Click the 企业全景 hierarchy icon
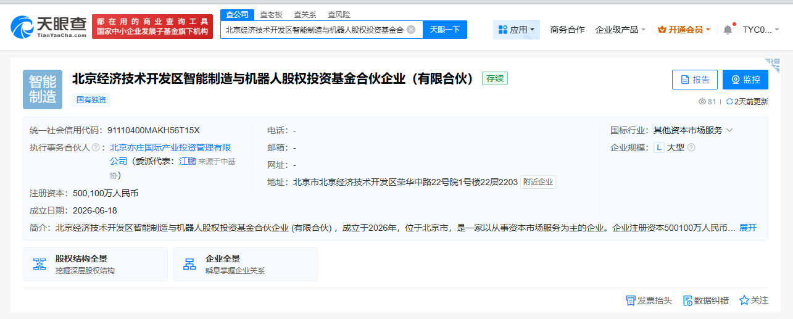Image resolution: width=793 pixels, height=319 pixels. [x=189, y=264]
